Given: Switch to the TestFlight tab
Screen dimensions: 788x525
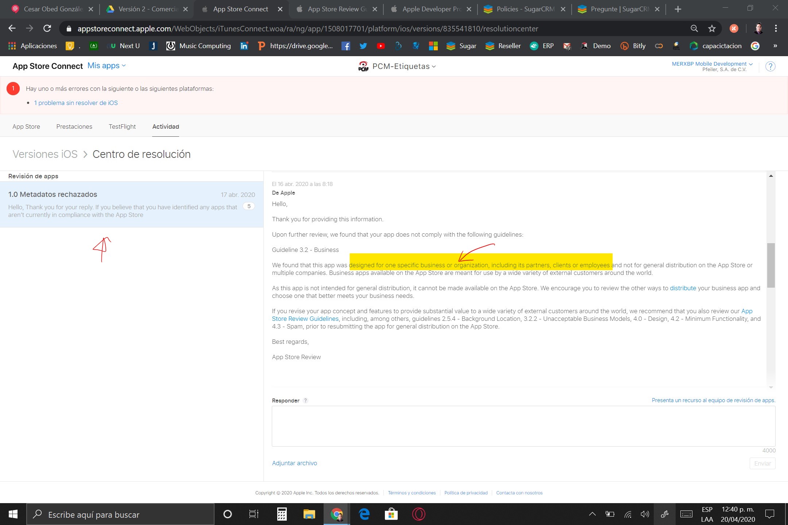Looking at the screenshot, I should point(122,127).
